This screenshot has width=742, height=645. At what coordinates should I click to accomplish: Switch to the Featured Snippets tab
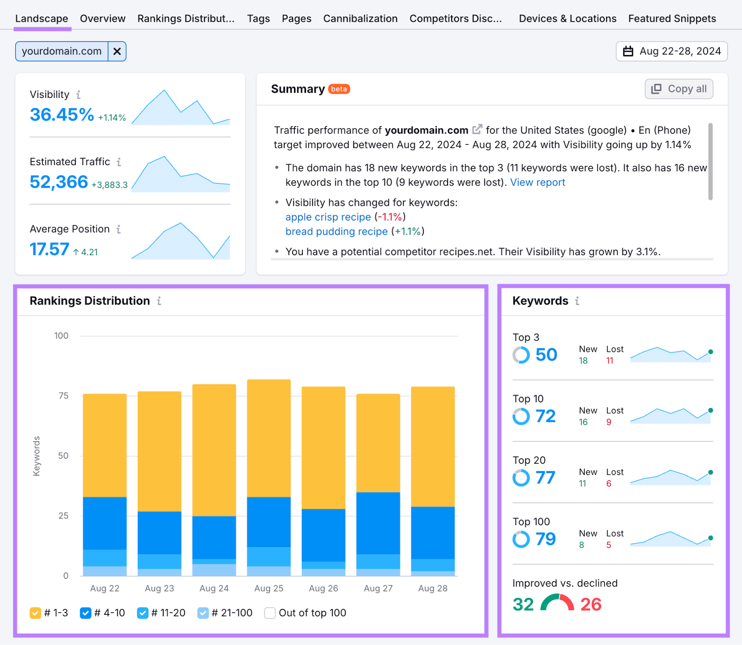coord(672,19)
